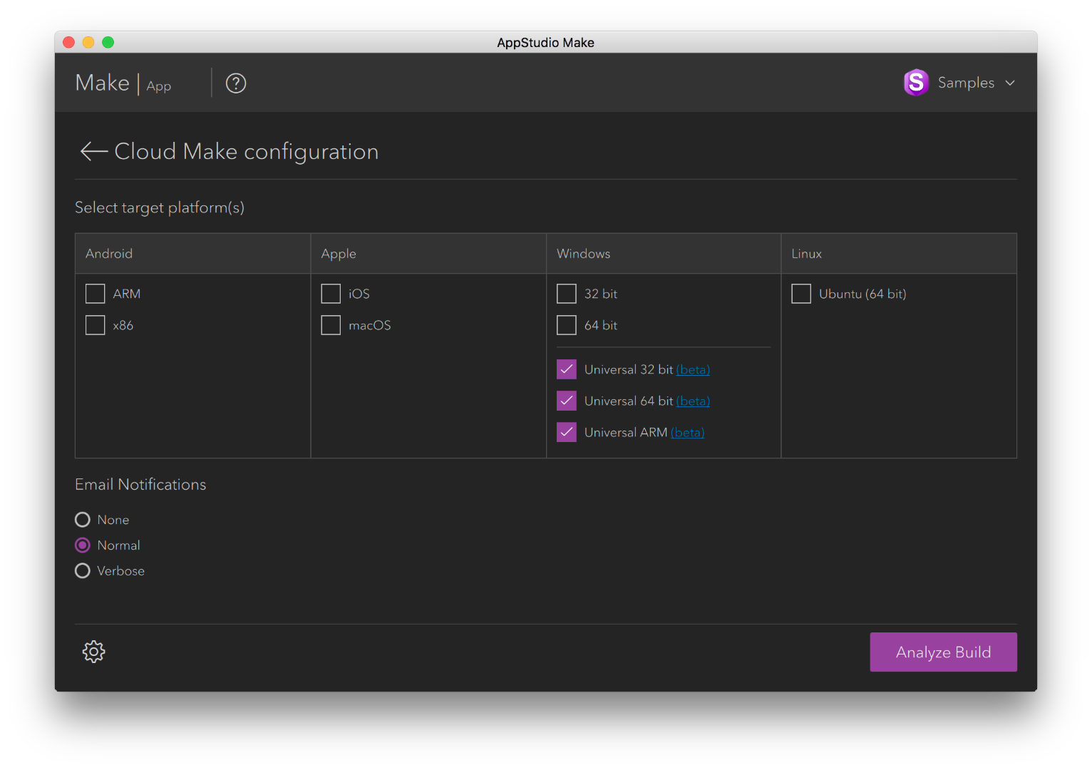Expand the Samples account dropdown arrow

point(1010,83)
